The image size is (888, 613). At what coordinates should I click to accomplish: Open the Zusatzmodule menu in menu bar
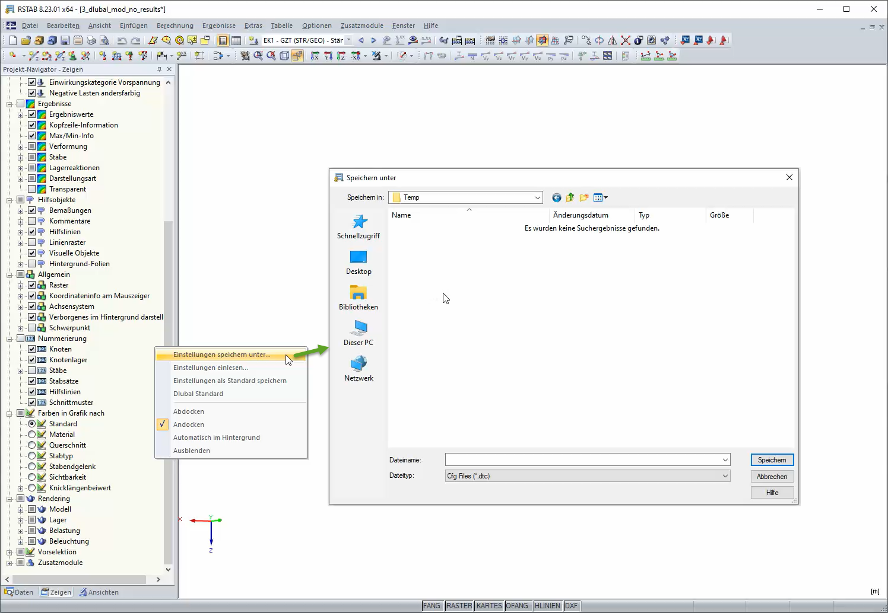[362, 25]
